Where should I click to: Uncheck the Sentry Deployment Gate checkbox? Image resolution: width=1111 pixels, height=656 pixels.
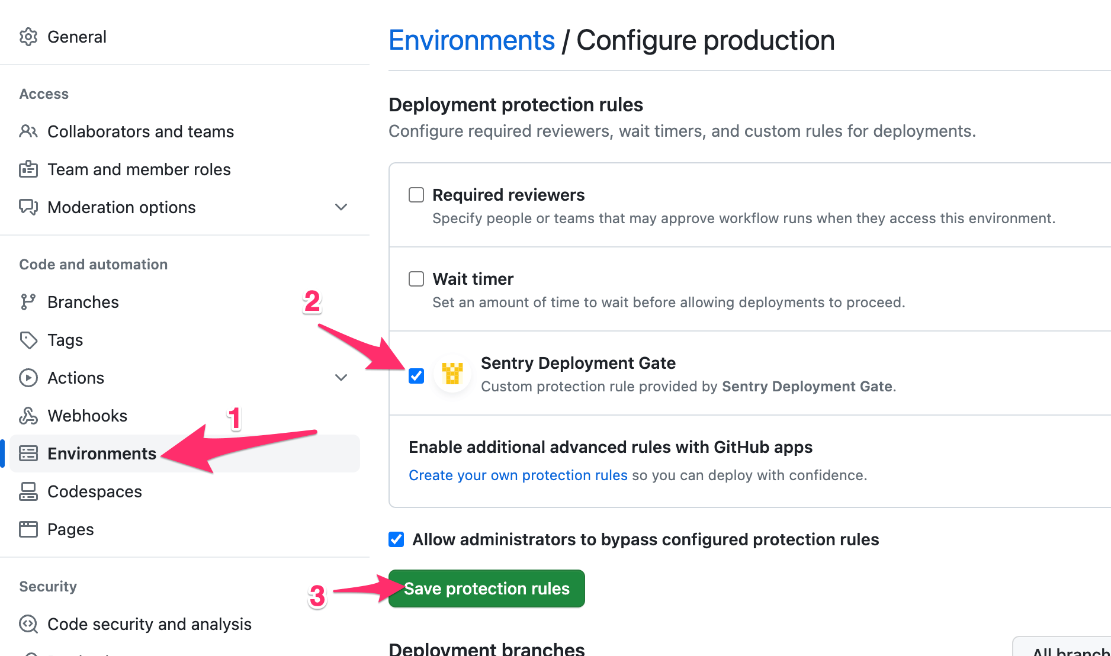coord(416,376)
